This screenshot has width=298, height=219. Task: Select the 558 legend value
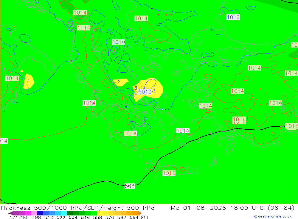pos(97,218)
